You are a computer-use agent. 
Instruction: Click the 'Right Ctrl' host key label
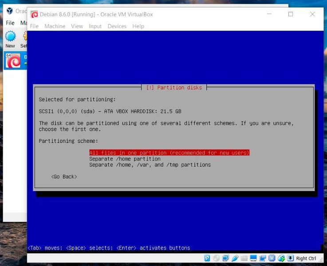tap(306, 258)
